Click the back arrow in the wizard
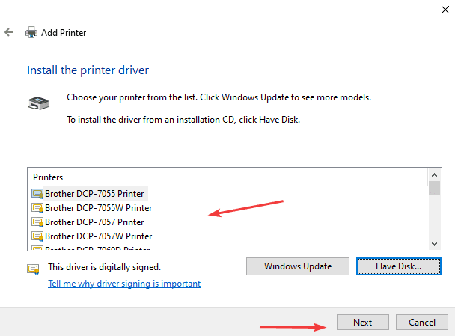 (9, 33)
